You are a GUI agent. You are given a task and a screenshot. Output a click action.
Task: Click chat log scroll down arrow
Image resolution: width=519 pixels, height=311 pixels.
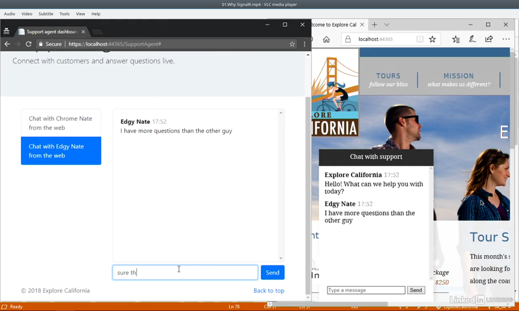[x=281, y=258]
